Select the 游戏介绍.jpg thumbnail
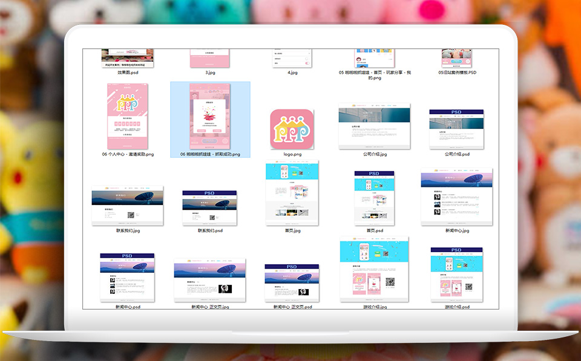The image size is (581, 361). point(374,269)
